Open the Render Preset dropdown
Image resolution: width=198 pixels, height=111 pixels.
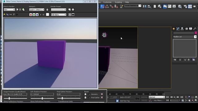tap(58, 10)
